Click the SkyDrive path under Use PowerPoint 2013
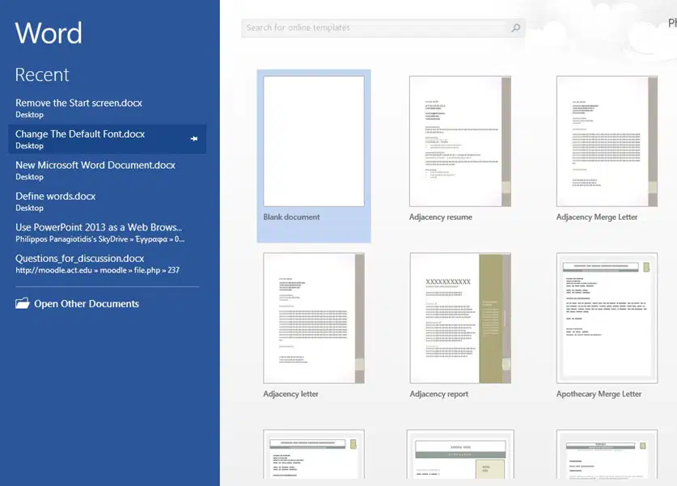Viewport: 677px width, 486px height. click(99, 239)
